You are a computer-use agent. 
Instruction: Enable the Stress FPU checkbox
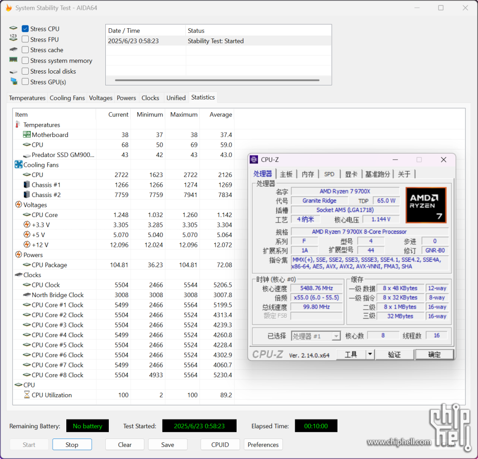25,39
